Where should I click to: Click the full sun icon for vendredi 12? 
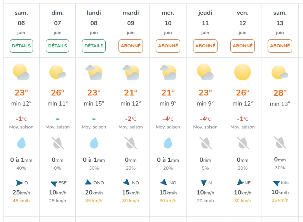(x=242, y=72)
